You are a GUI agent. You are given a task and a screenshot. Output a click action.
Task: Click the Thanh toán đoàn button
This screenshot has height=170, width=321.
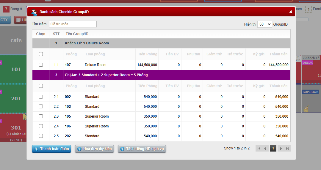coord(51,149)
